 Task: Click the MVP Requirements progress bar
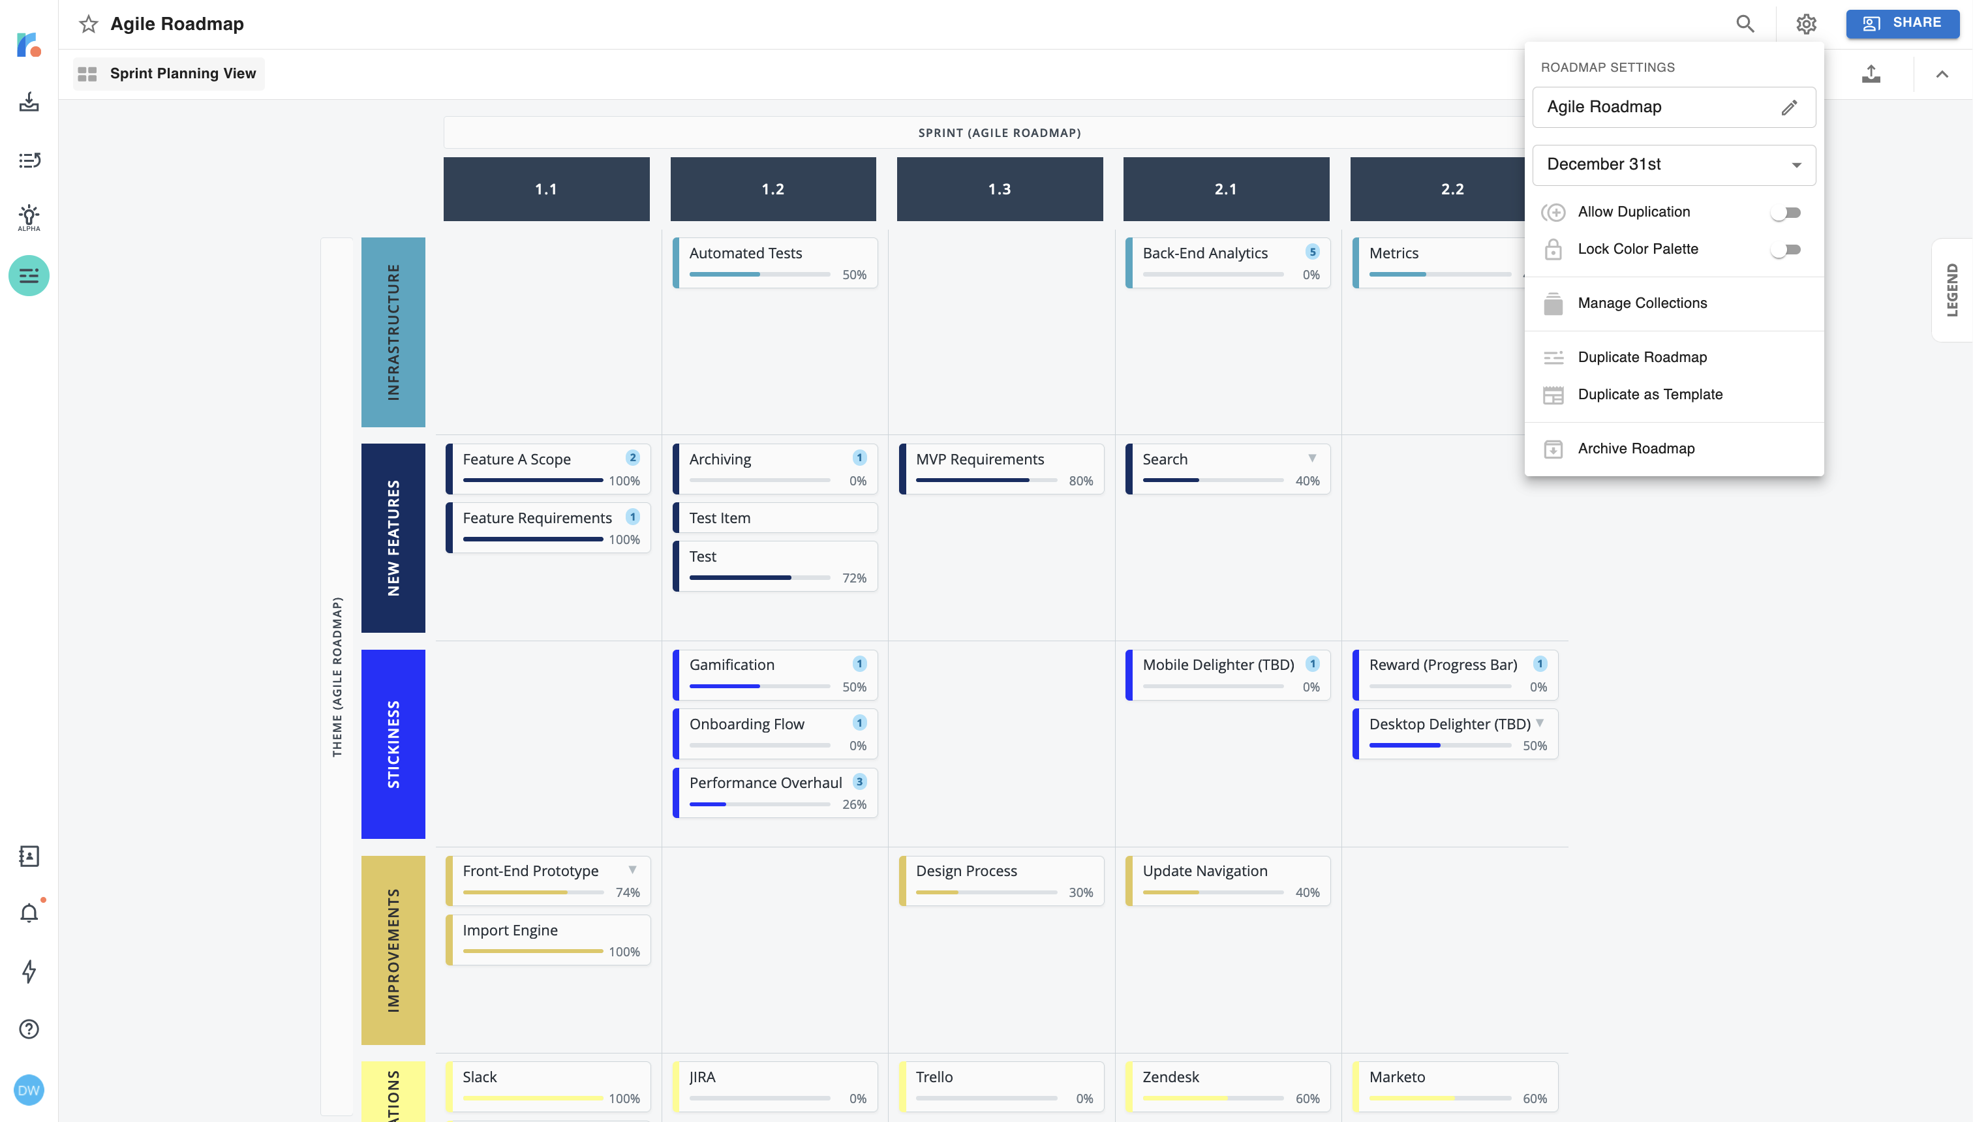987,481
